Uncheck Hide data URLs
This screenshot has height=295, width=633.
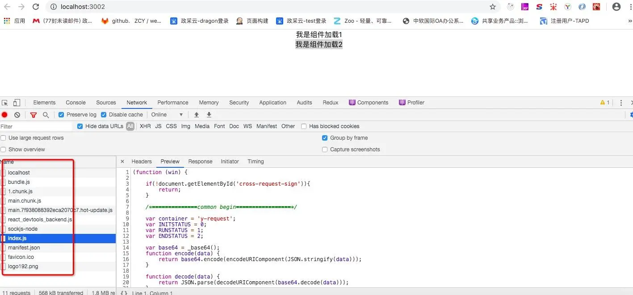tap(80, 126)
